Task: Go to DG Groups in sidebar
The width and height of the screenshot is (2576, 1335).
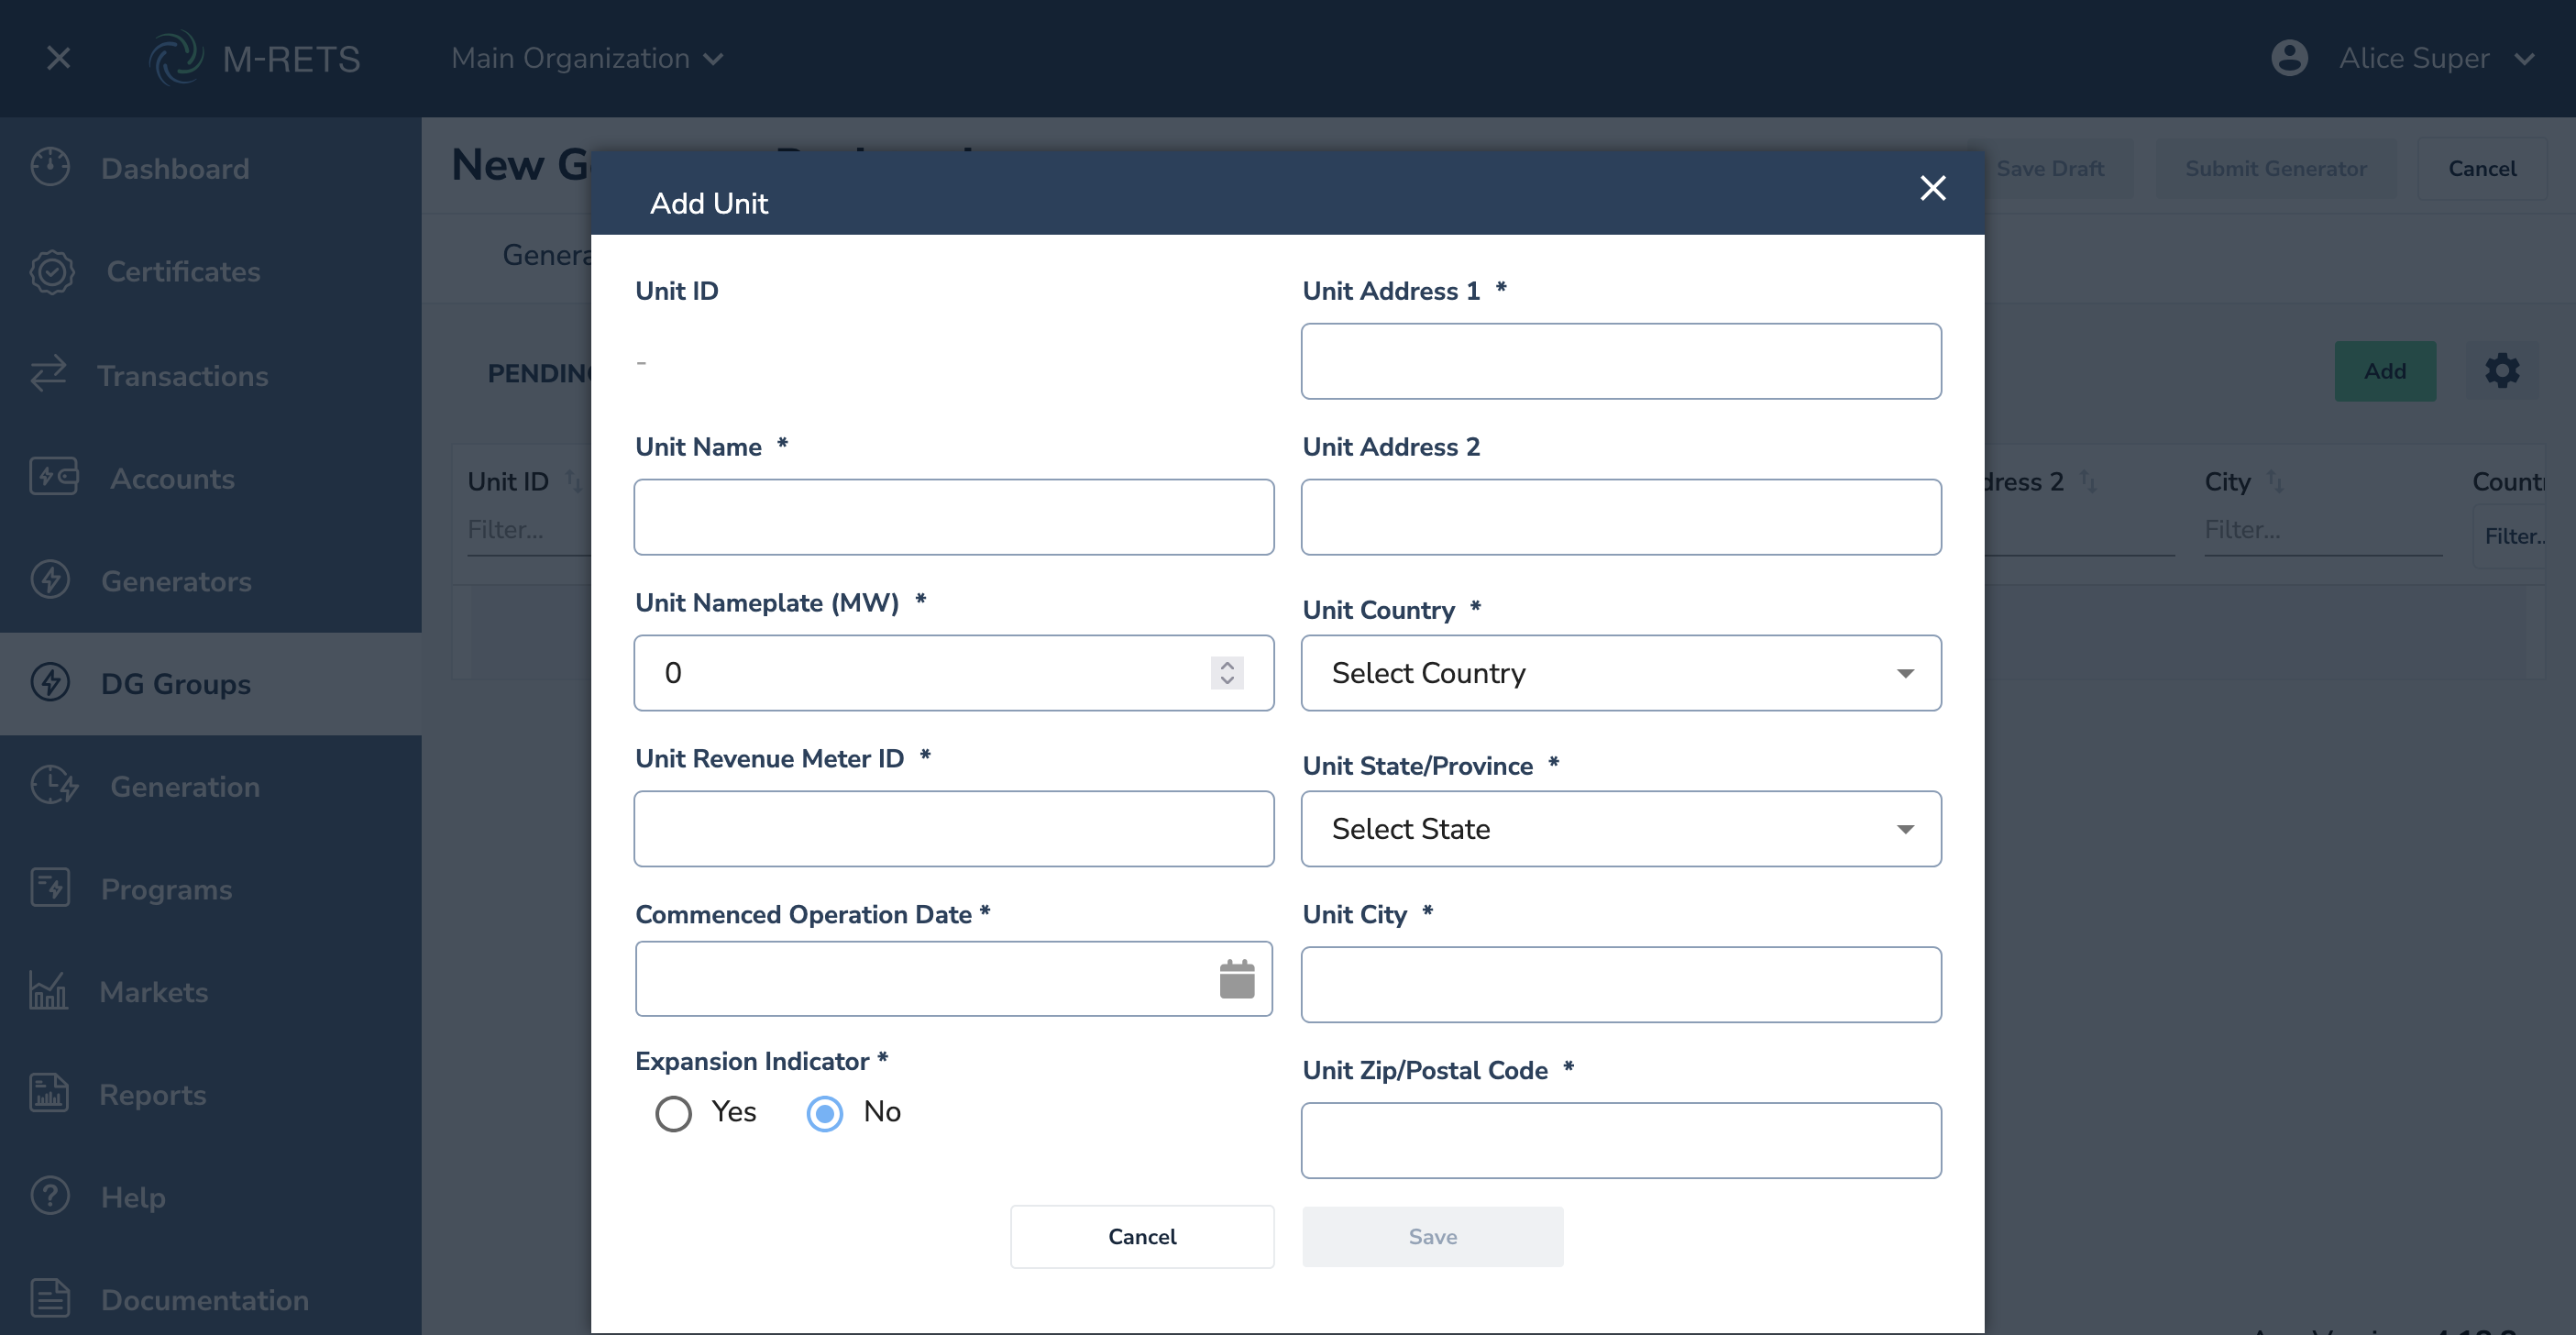Action: click(176, 684)
